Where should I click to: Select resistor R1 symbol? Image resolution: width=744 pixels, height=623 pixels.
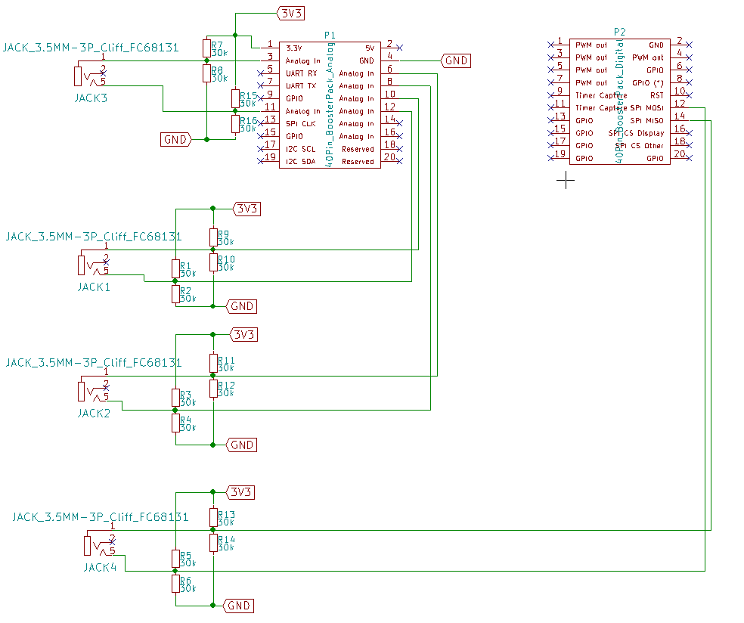click(x=175, y=268)
